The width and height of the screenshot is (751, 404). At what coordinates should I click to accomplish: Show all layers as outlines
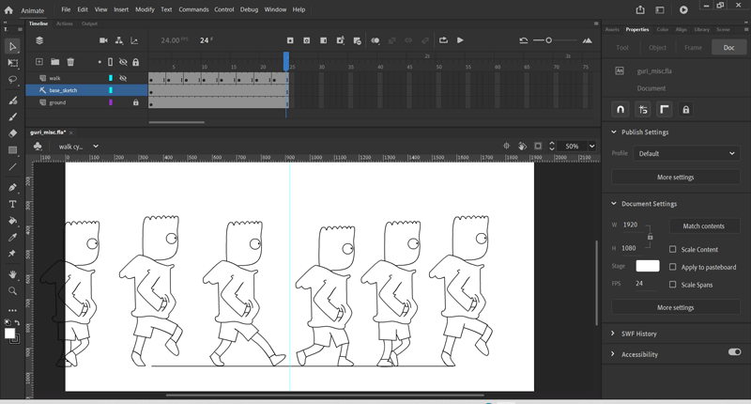tap(111, 62)
